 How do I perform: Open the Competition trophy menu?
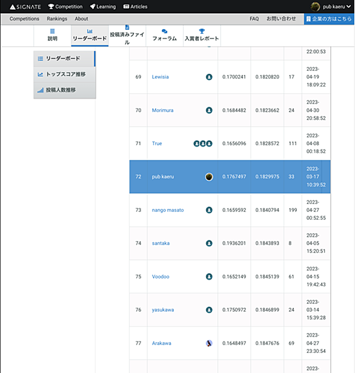point(65,7)
